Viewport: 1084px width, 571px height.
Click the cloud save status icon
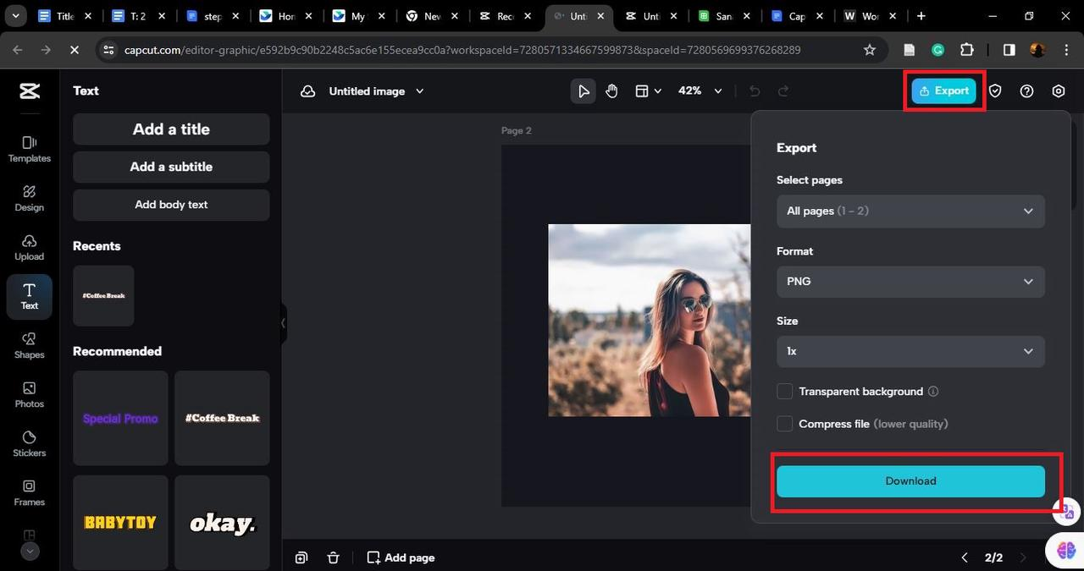[308, 91]
